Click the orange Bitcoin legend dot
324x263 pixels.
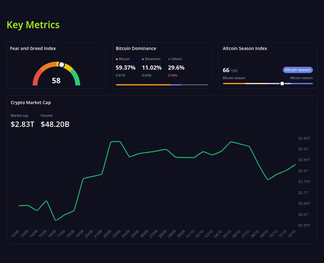[117, 59]
